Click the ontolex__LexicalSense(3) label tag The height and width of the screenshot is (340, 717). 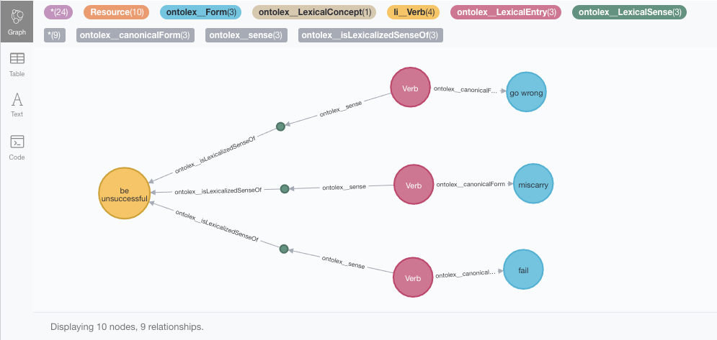(629, 12)
